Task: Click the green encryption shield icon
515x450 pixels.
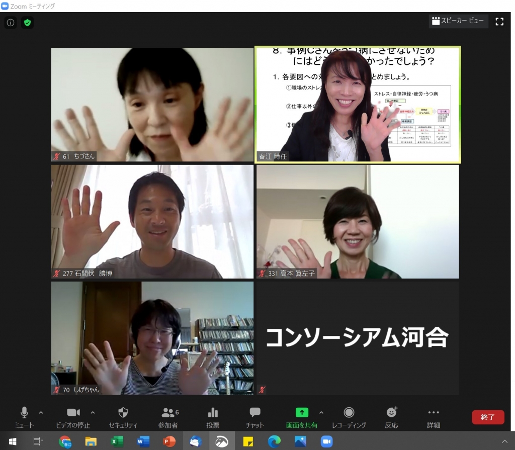Action: click(x=27, y=23)
